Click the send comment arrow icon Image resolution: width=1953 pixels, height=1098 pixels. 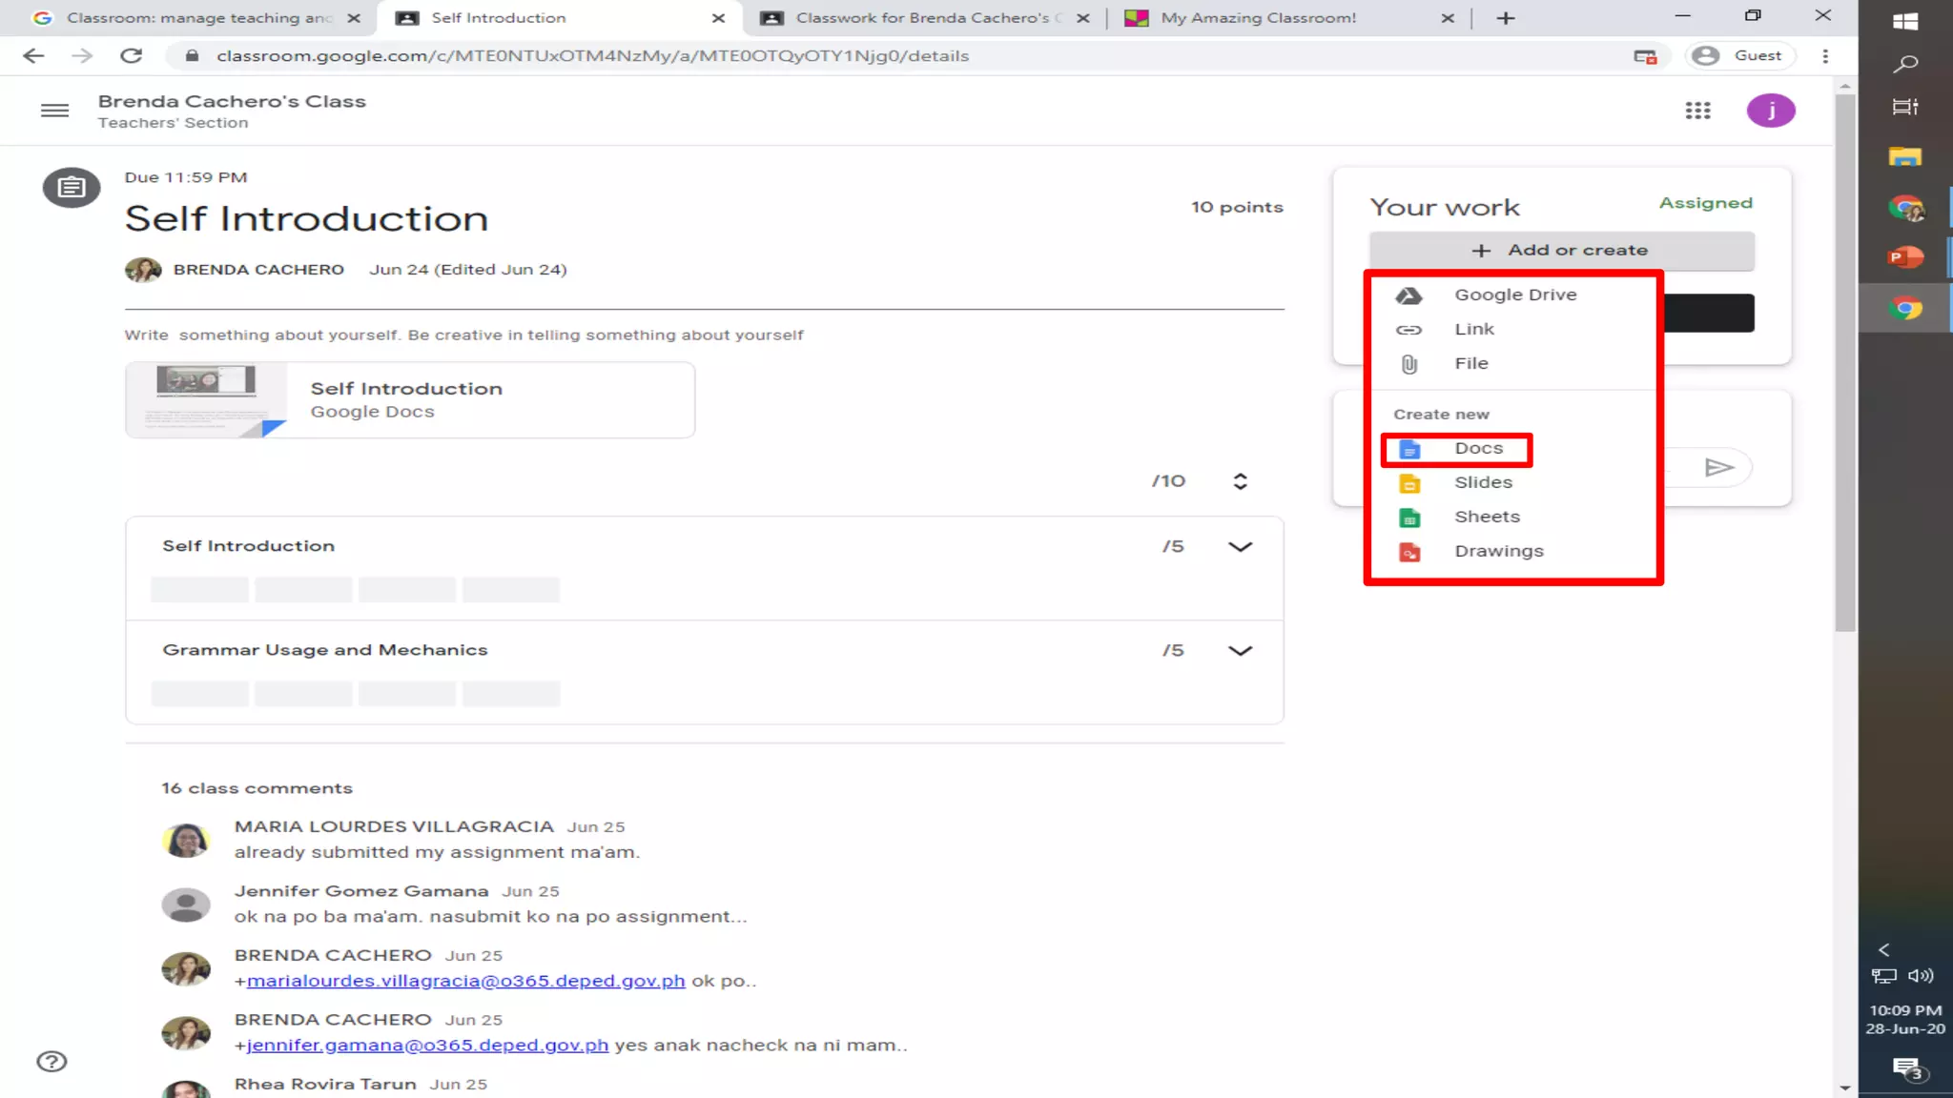click(x=1718, y=467)
